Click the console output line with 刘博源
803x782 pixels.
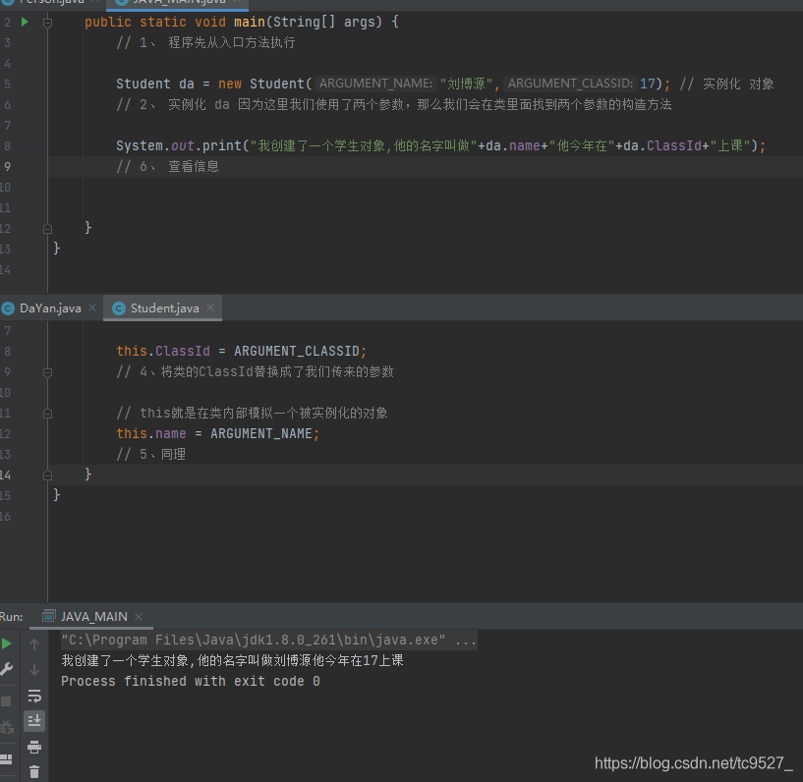pyautogui.click(x=232, y=660)
